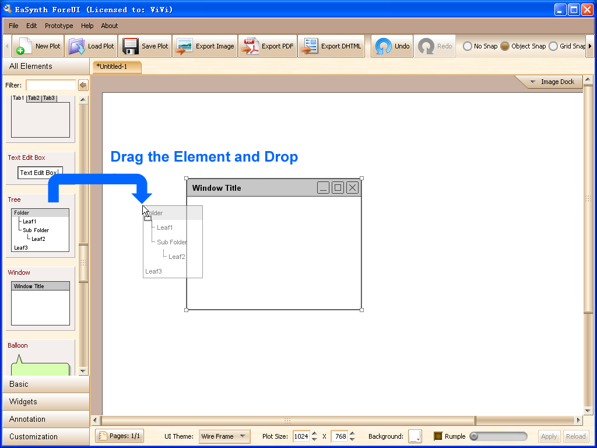Open the UI Theme dropdown
Screen dimensions: 597x448
[x=224, y=436]
